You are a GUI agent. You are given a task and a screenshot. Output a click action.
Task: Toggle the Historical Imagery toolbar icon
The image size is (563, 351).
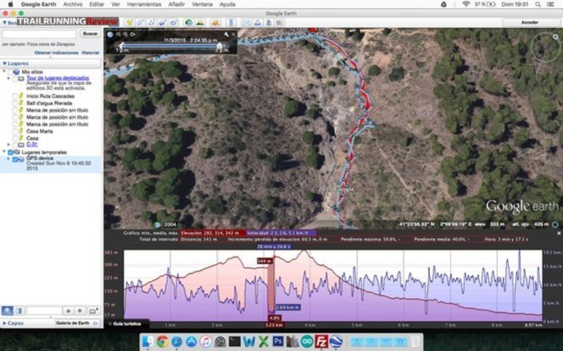pos(189,23)
